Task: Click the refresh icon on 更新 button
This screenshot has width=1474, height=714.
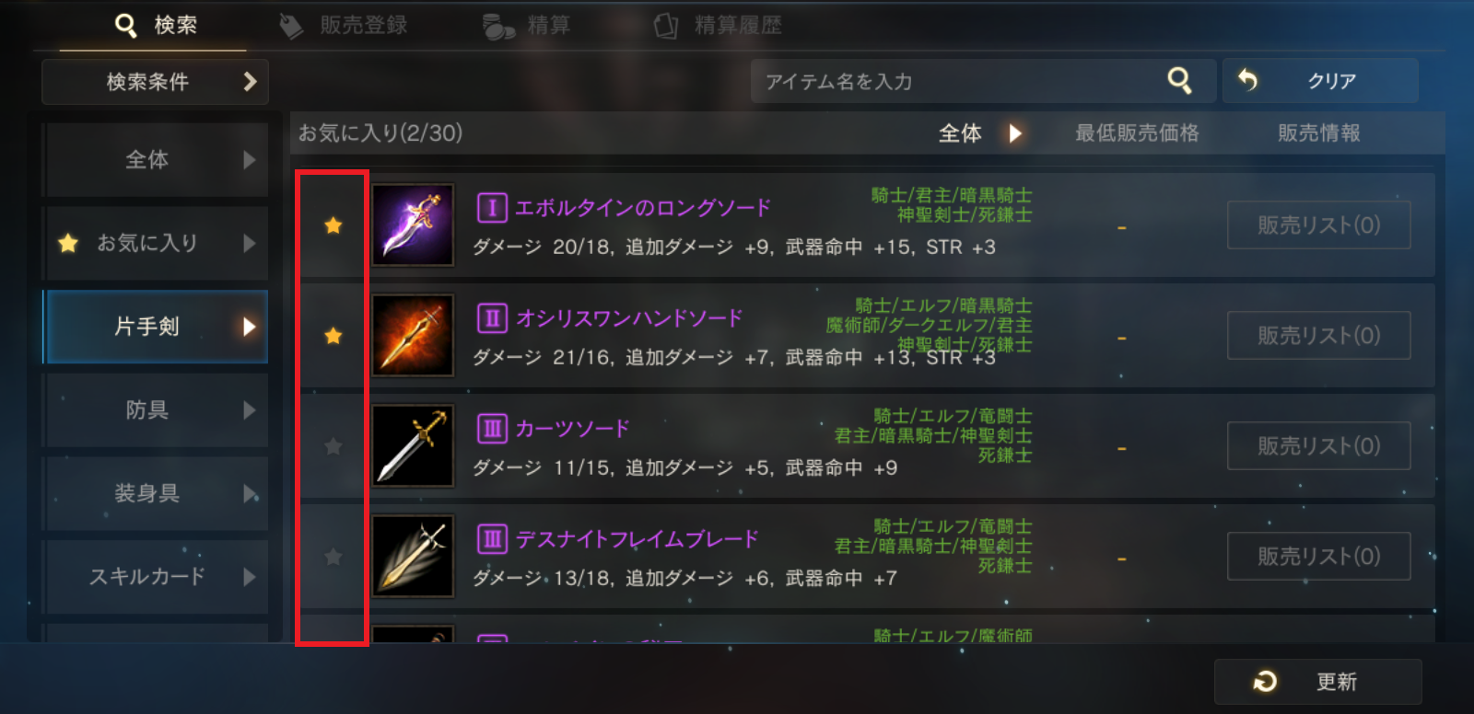Action: 1266,682
